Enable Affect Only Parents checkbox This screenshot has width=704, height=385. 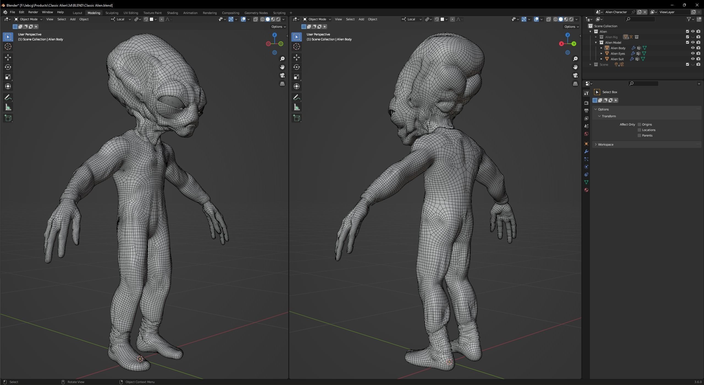tap(639, 135)
